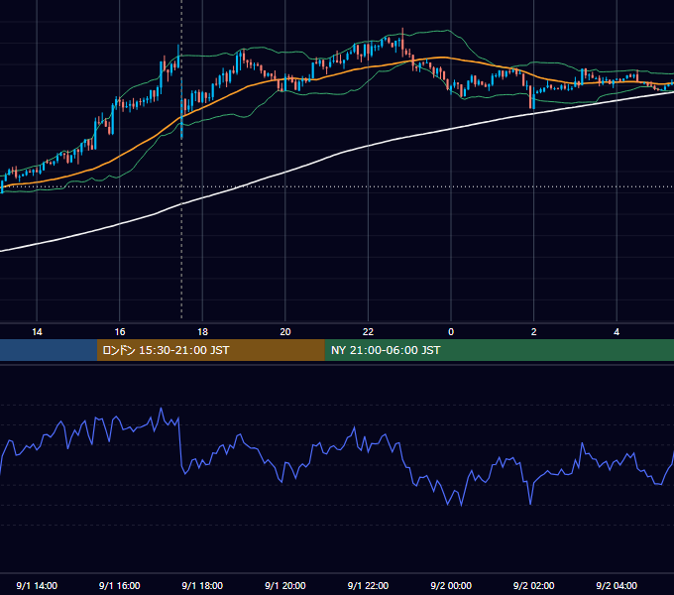Click the 9/1 18:00 label on indicator axis
This screenshot has height=595, width=674.
[202, 586]
